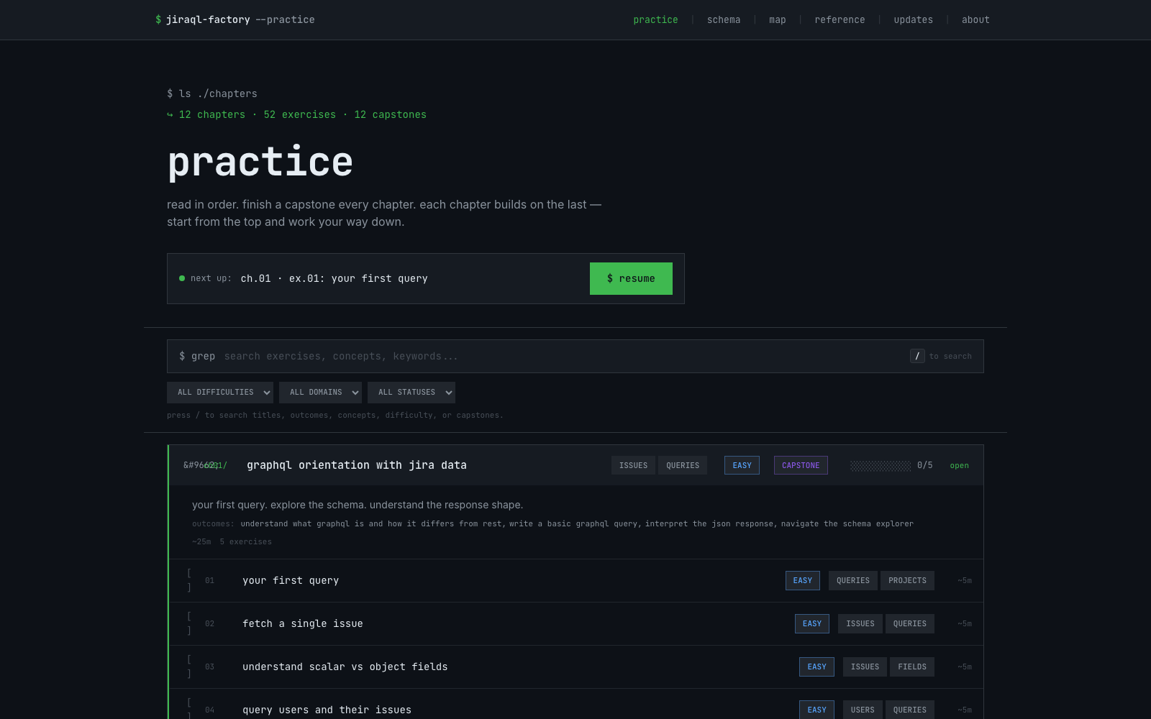Open the All Difficulties dropdown
Viewport: 1151px width, 719px height.
coord(220,393)
